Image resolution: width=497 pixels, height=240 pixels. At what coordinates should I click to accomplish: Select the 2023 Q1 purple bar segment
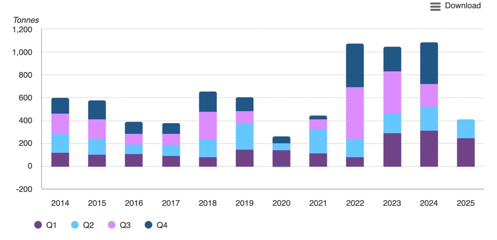pyautogui.click(x=392, y=150)
